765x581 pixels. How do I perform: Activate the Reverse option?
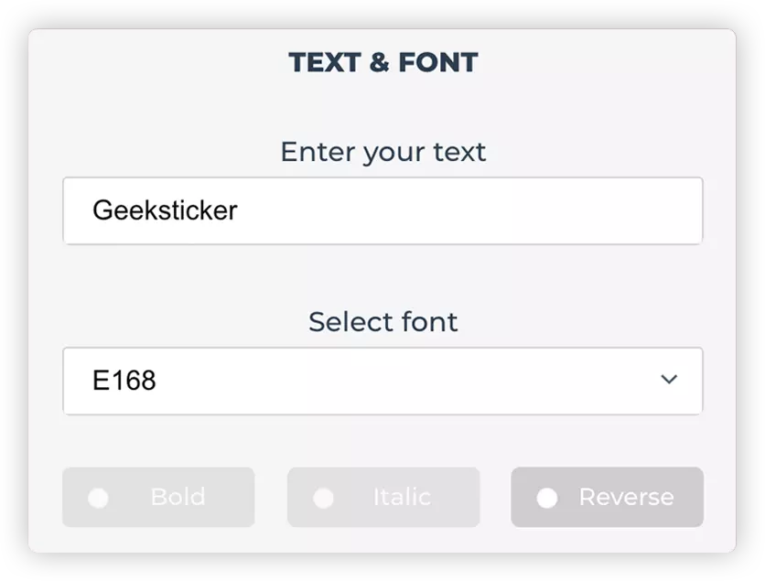607,498
